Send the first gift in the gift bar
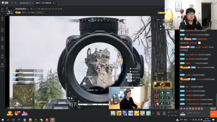 [113, 113]
